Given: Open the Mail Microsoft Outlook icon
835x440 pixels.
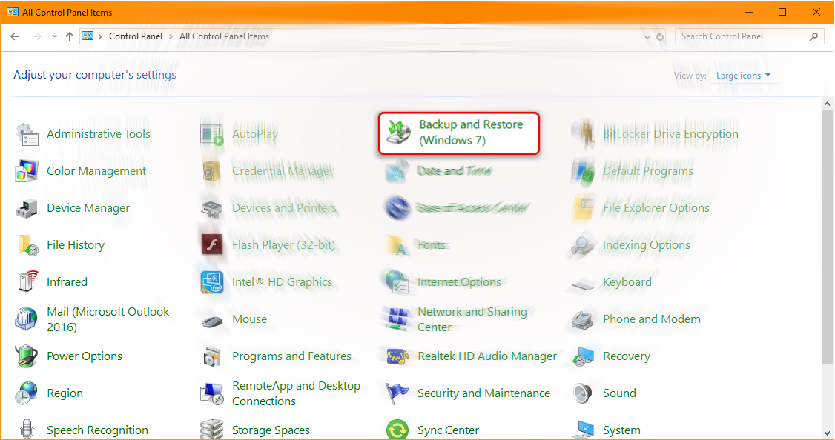Looking at the screenshot, I should click(27, 319).
